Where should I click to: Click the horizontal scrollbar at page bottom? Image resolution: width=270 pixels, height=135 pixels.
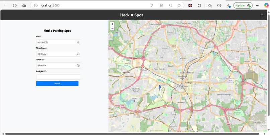click(132, 134)
